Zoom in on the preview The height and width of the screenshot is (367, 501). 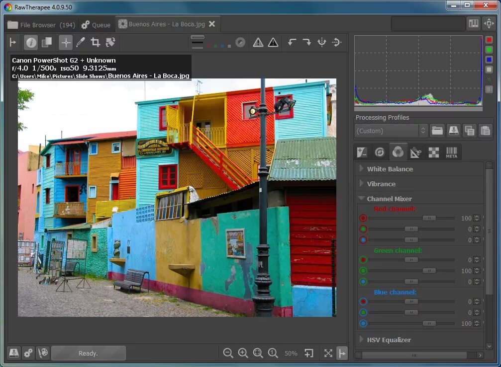point(243,353)
